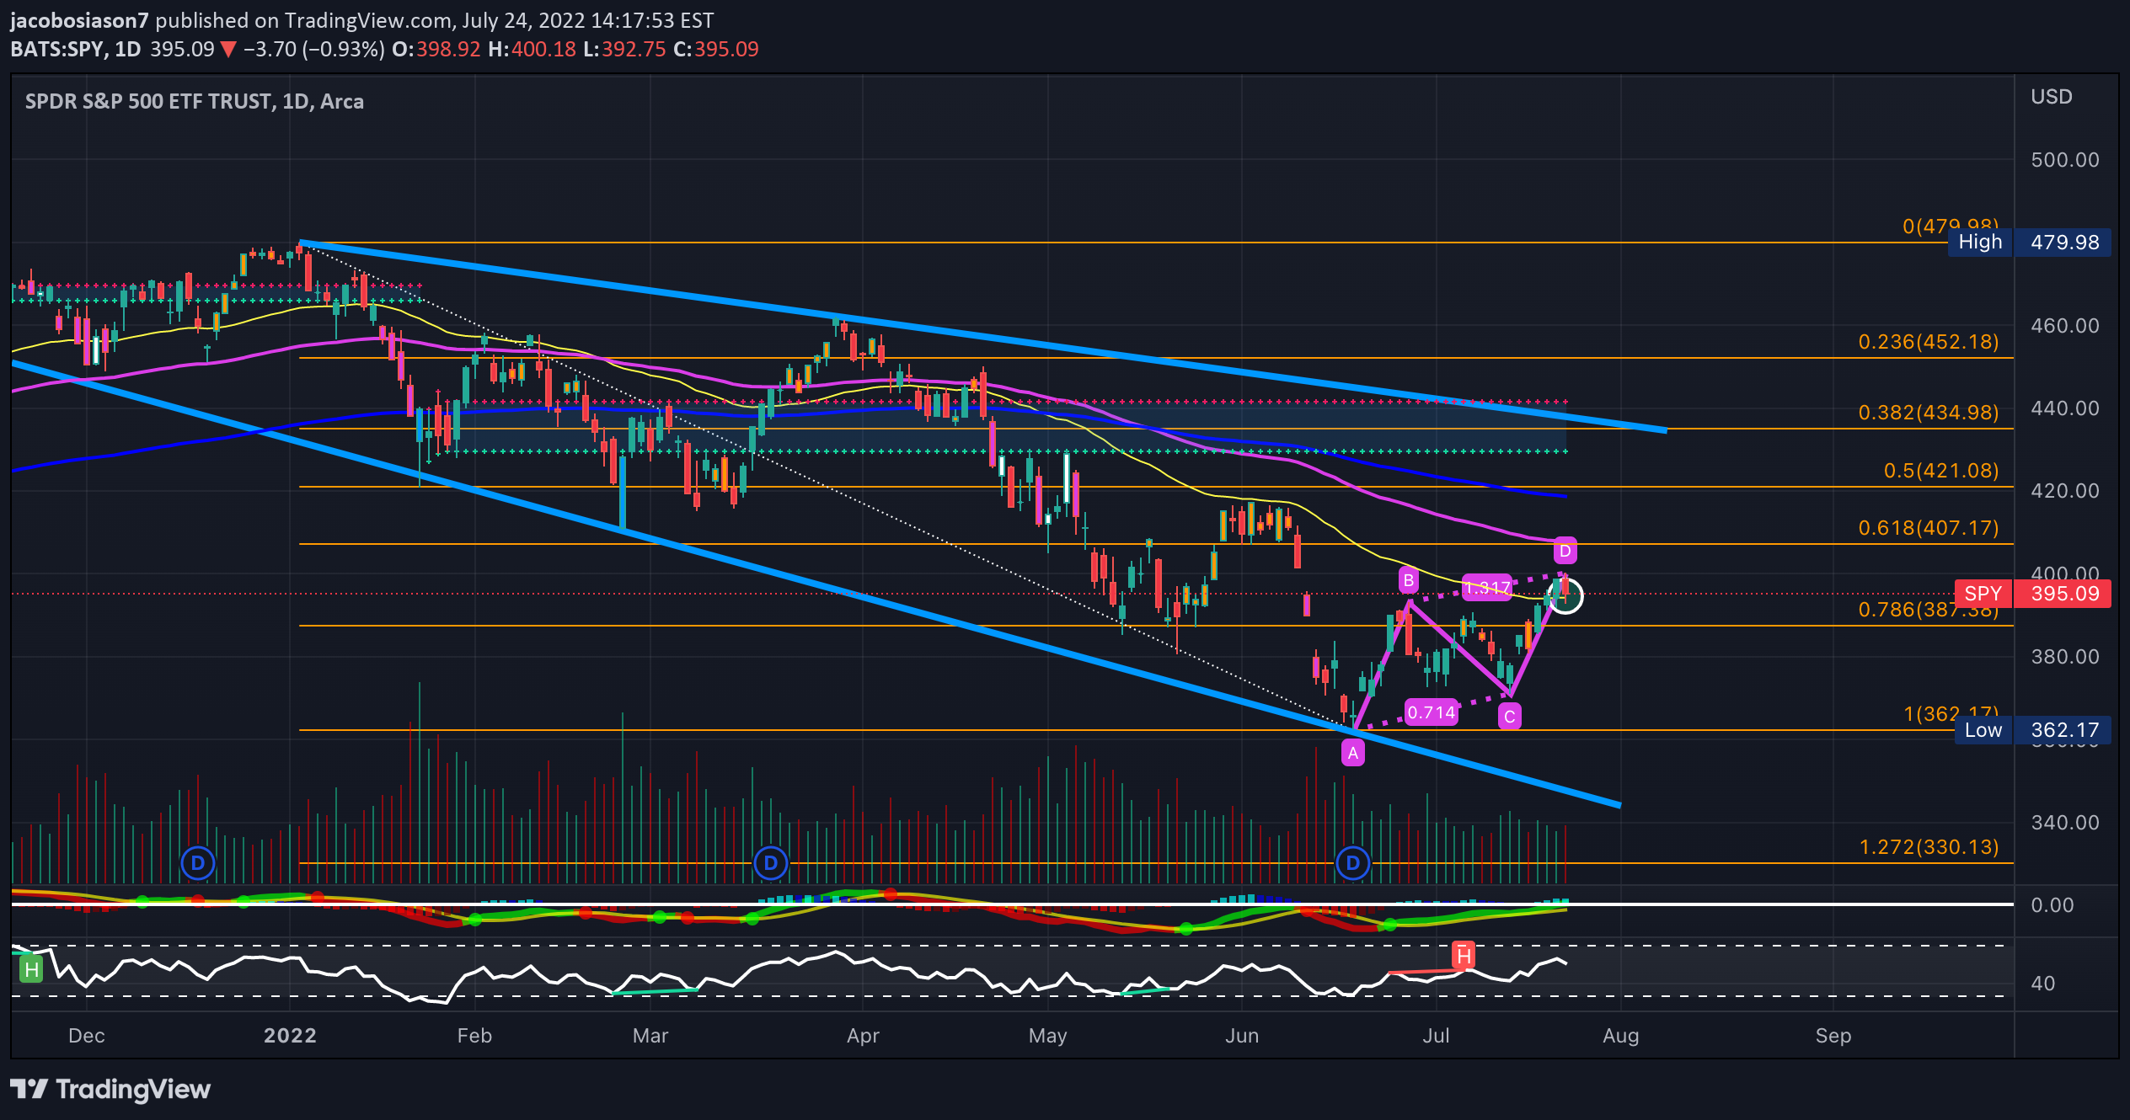Image resolution: width=2130 pixels, height=1120 pixels.
Task: Click the dividend marker D in mid-June
Action: click(1352, 863)
